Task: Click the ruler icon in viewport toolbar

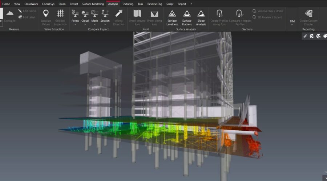Action: [x=306, y=36]
